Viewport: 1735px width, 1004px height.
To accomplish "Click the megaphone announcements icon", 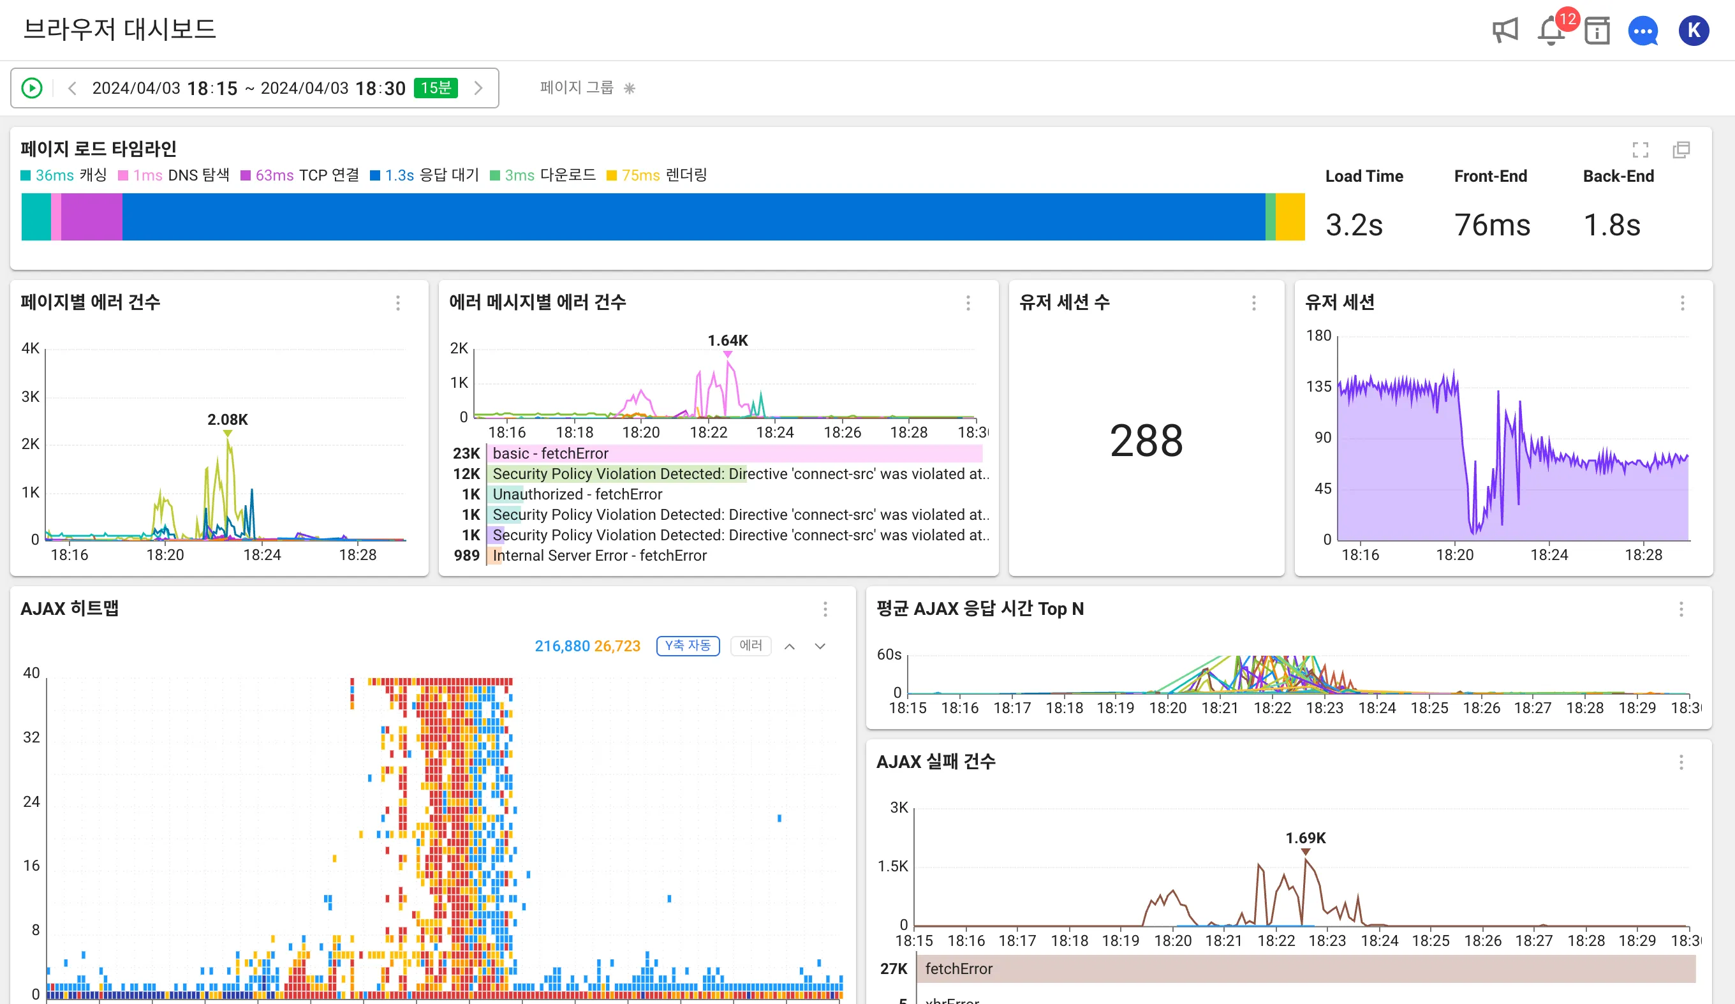I will [x=1505, y=31].
